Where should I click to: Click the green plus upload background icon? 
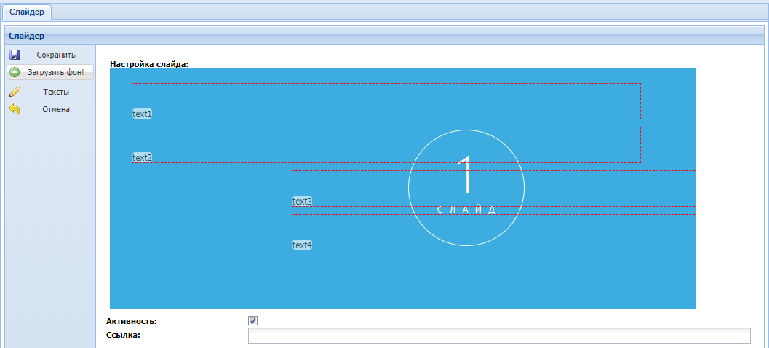(15, 73)
